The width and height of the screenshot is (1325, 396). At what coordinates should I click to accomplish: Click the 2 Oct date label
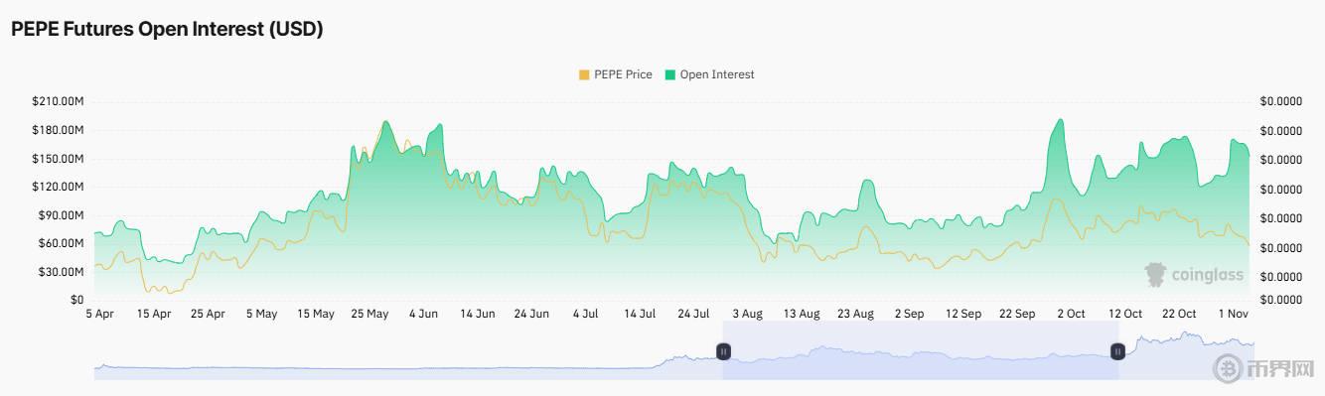1071,314
